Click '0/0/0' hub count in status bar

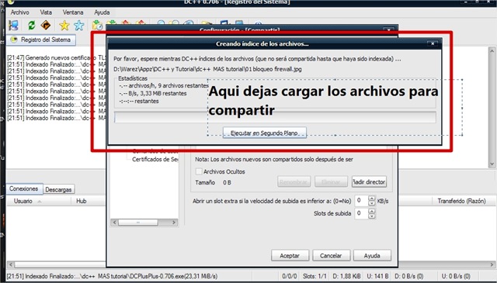coord(290,276)
